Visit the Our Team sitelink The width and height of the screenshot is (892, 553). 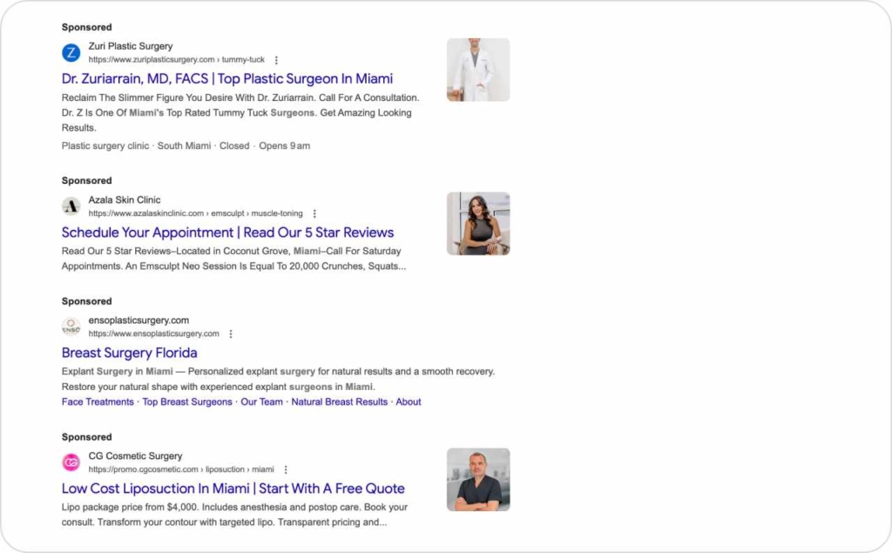click(261, 402)
